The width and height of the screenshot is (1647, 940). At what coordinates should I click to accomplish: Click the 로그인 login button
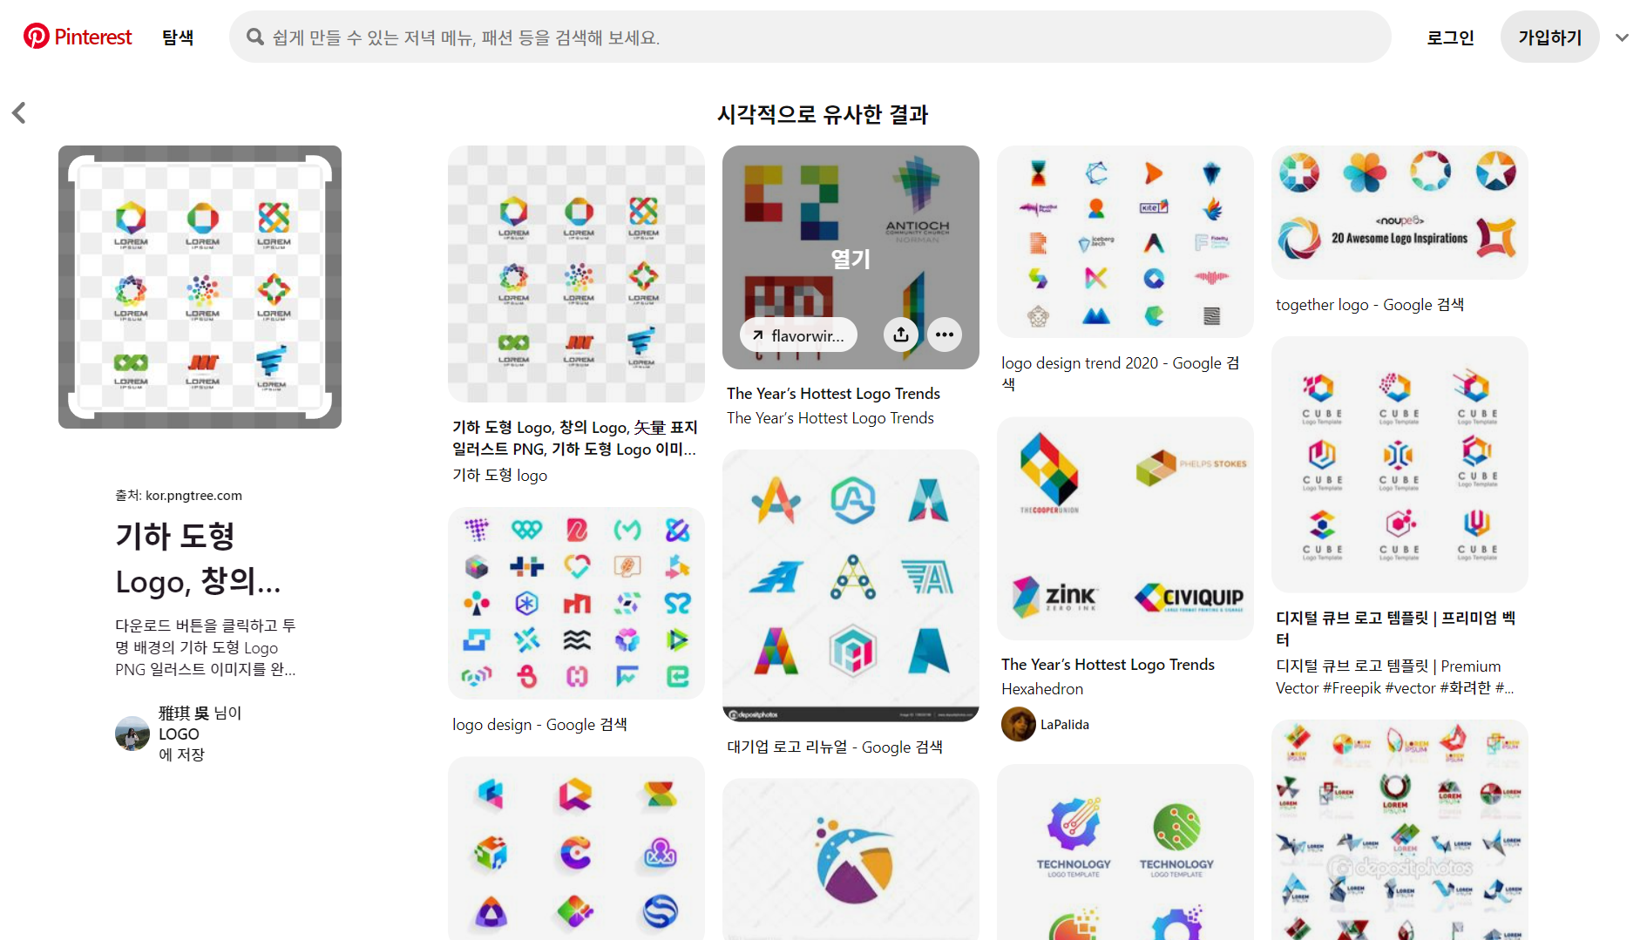coord(1450,37)
